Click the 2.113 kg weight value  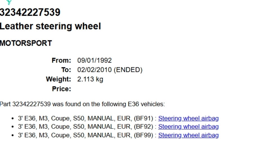(x=90, y=79)
